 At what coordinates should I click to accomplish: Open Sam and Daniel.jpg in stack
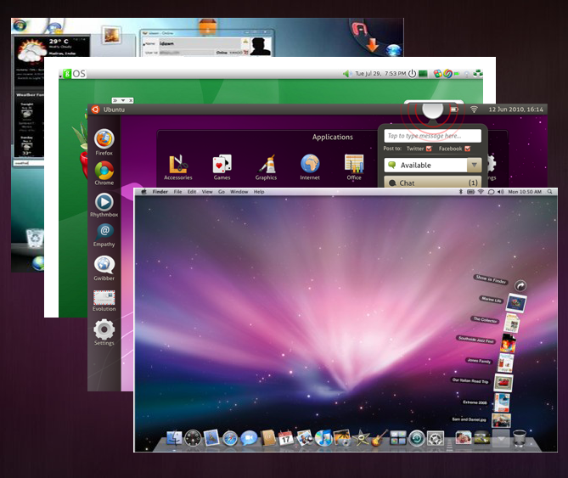point(501,421)
